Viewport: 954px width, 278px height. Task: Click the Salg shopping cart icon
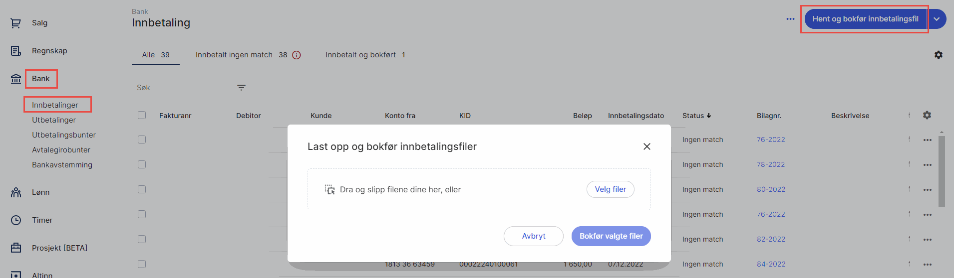click(16, 23)
